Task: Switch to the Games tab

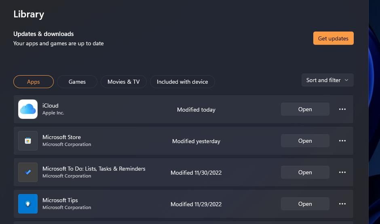Action: point(77,82)
